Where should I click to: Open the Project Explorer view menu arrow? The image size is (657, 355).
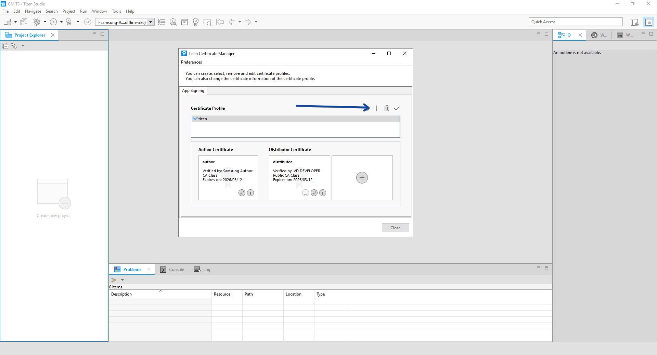[x=23, y=46]
